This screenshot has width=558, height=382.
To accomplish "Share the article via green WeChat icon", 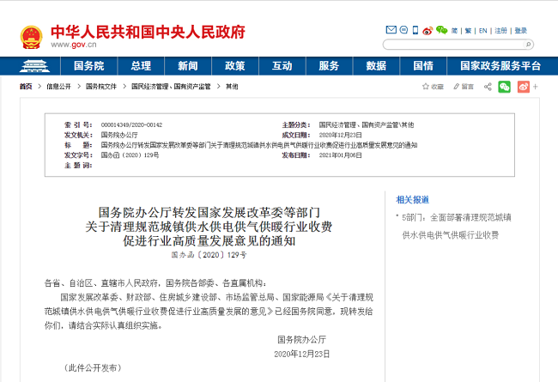I will [x=504, y=87].
